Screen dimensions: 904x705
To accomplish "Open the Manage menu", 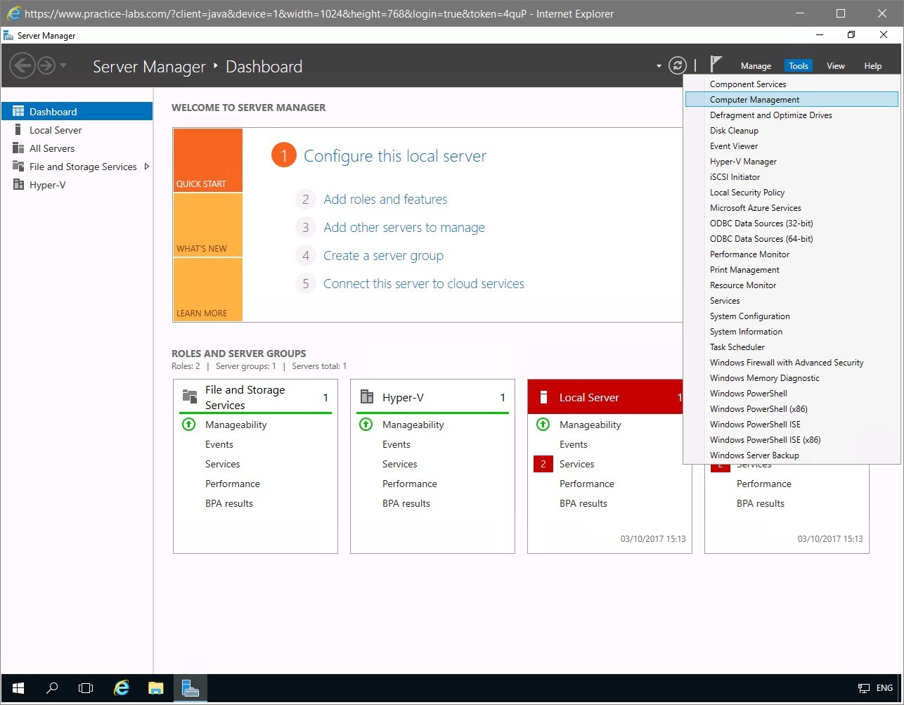I will (756, 66).
